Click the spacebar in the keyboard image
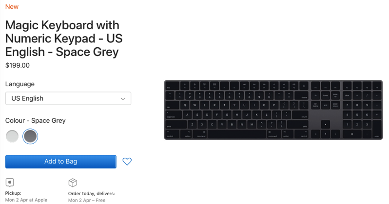The image size is (389, 204). pyautogui.click(x=237, y=134)
